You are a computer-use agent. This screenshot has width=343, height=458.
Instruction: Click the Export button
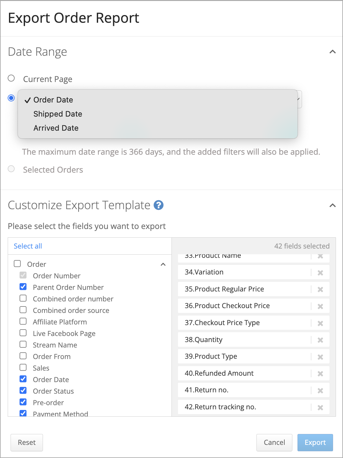[315, 442]
